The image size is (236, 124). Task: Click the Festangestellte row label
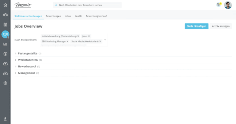(28, 54)
